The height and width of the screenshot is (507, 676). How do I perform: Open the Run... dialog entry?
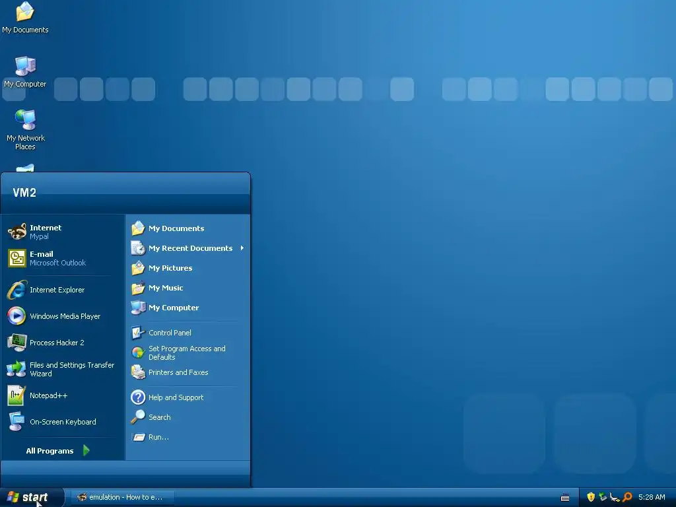(188, 437)
